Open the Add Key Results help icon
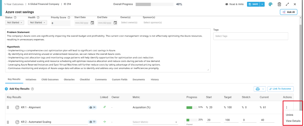 [x=32, y=89]
